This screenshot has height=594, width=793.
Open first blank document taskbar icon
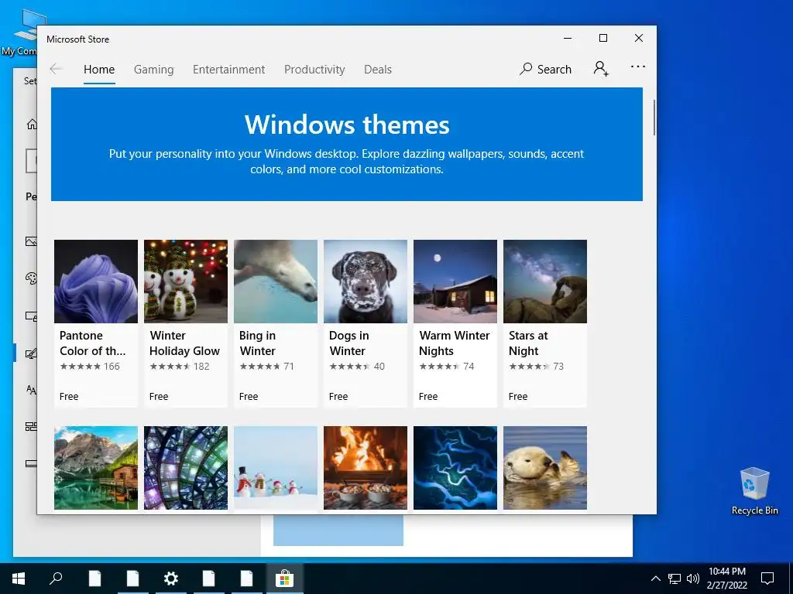point(94,579)
